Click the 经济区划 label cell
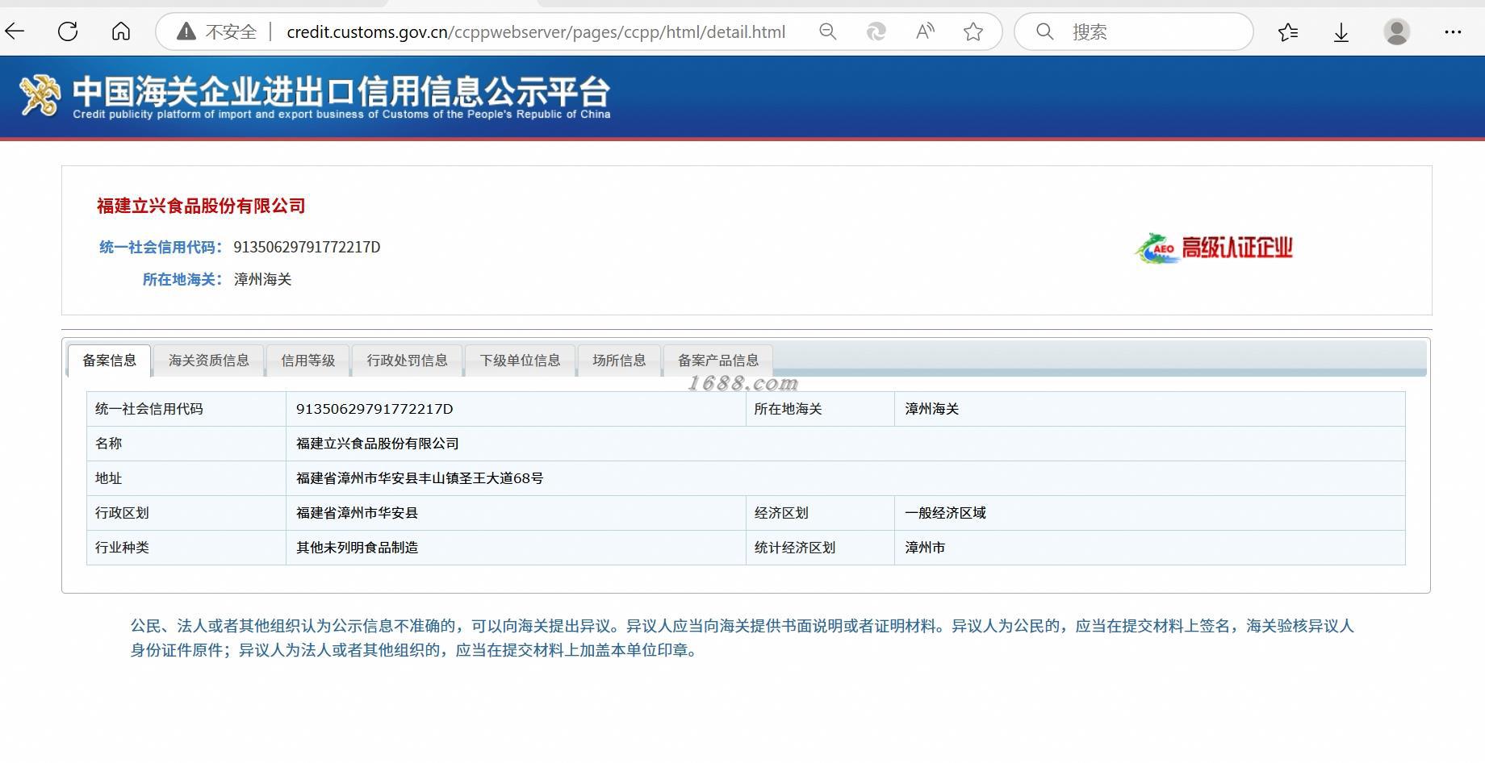1485x763 pixels. [x=820, y=513]
